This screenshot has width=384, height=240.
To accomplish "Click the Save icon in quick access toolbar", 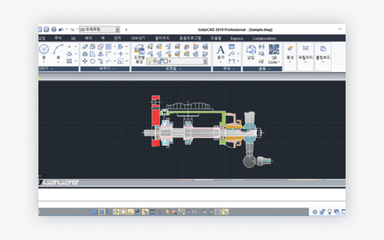I will (x=46, y=29).
